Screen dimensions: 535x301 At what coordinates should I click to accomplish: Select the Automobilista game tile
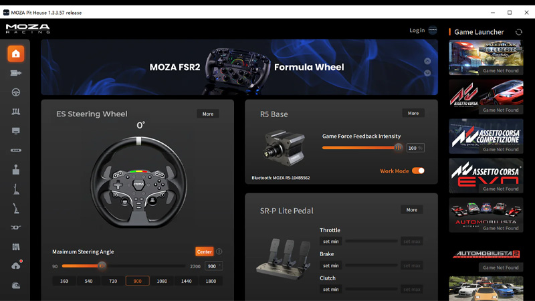pyautogui.click(x=486, y=215)
